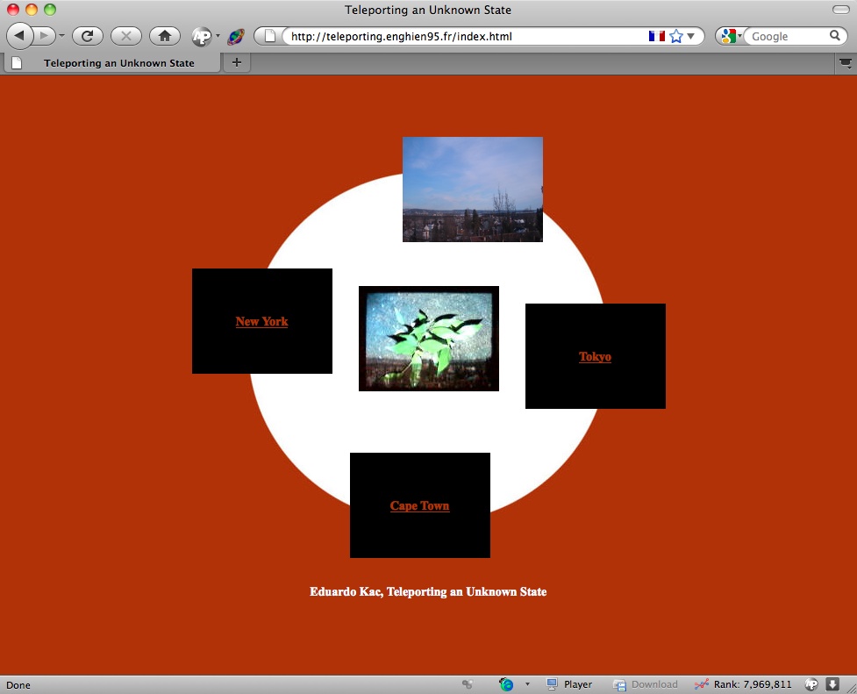Click the magnifying glass search icon
This screenshot has height=694, width=857.
[834, 36]
